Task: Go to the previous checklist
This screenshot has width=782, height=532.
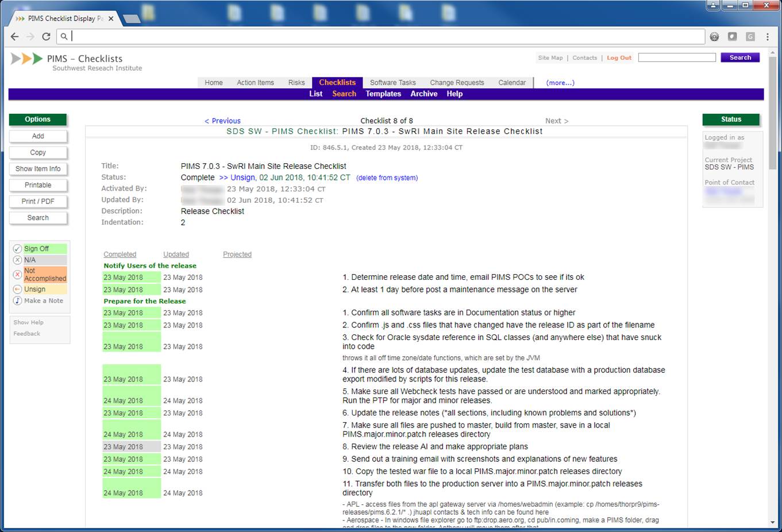Action: (222, 121)
